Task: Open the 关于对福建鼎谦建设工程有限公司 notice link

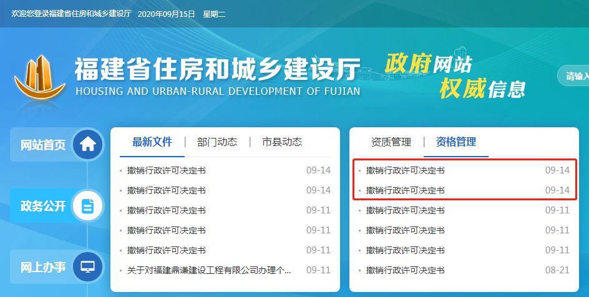Action: pos(209,270)
